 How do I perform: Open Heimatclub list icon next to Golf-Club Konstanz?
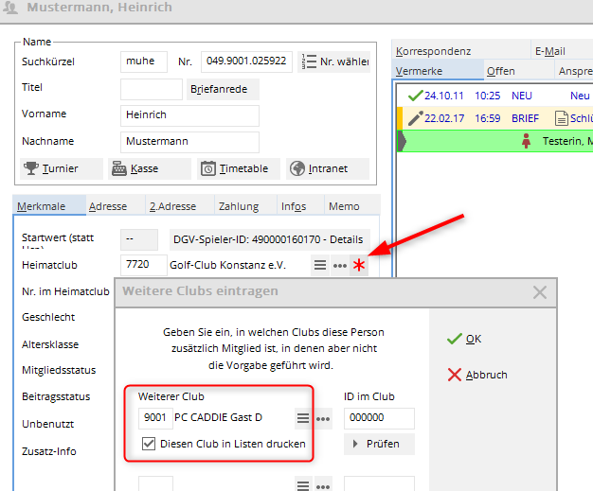tap(320, 265)
